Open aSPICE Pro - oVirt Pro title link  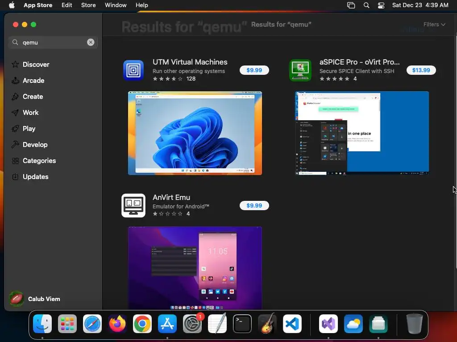click(x=359, y=62)
